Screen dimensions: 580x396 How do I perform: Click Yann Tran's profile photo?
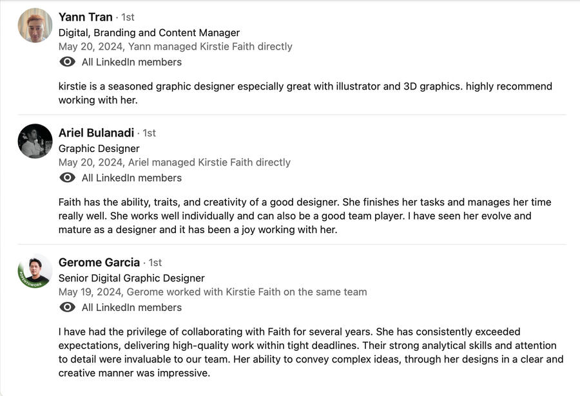click(35, 26)
